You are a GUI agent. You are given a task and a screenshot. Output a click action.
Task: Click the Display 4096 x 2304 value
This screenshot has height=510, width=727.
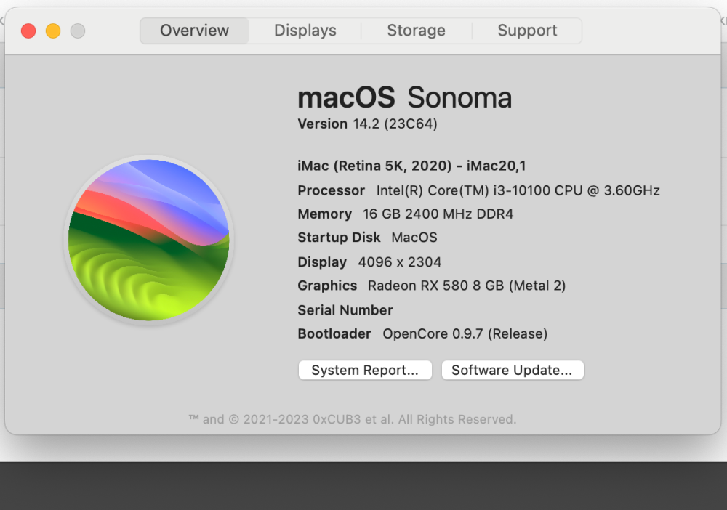coord(400,262)
